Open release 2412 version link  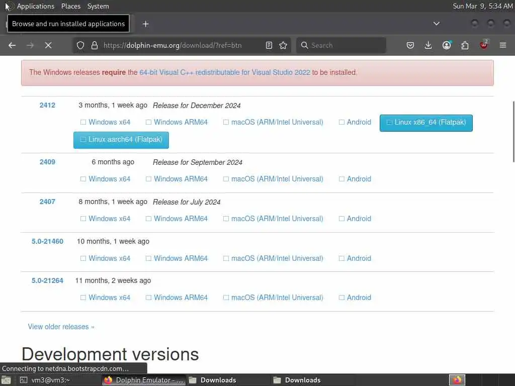coord(47,105)
